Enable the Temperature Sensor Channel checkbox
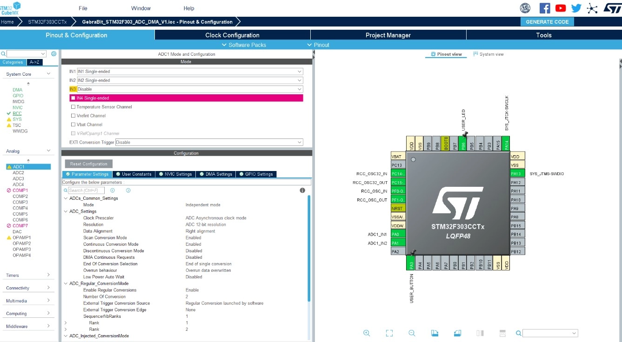 (x=73, y=107)
